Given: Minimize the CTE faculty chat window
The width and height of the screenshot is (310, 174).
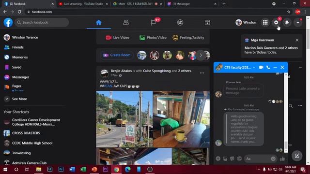Looking at the screenshot, I should point(275,67).
